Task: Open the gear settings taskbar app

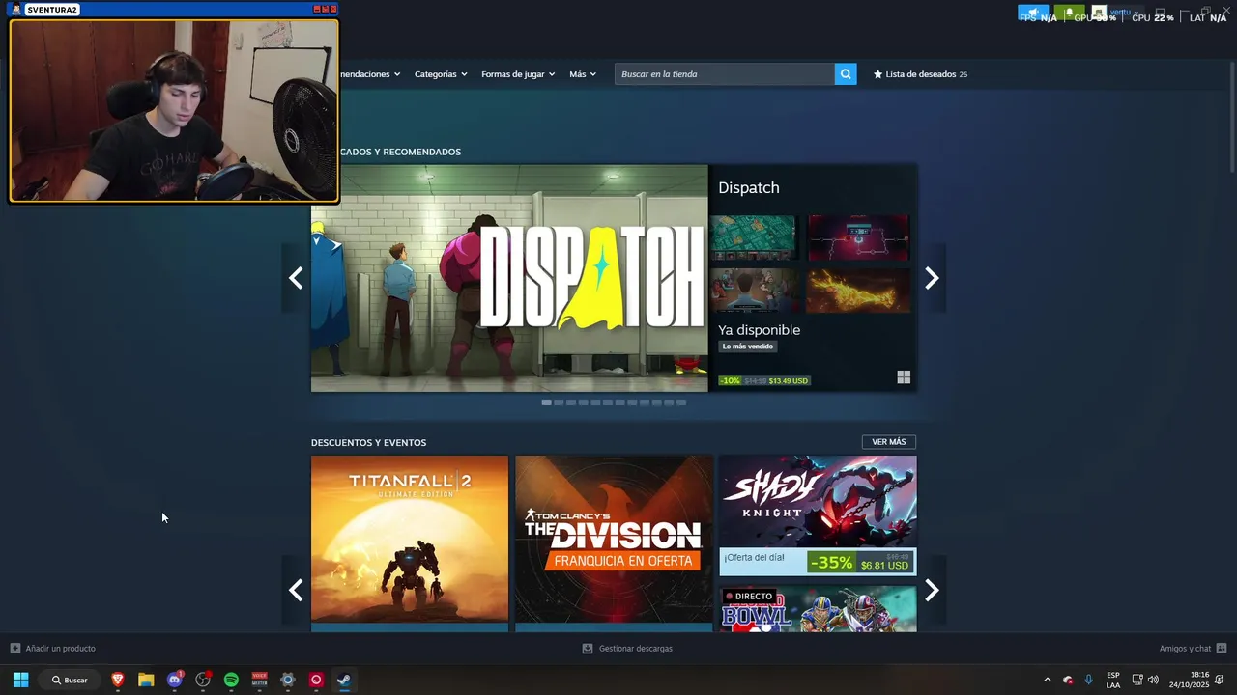Action: [x=287, y=680]
